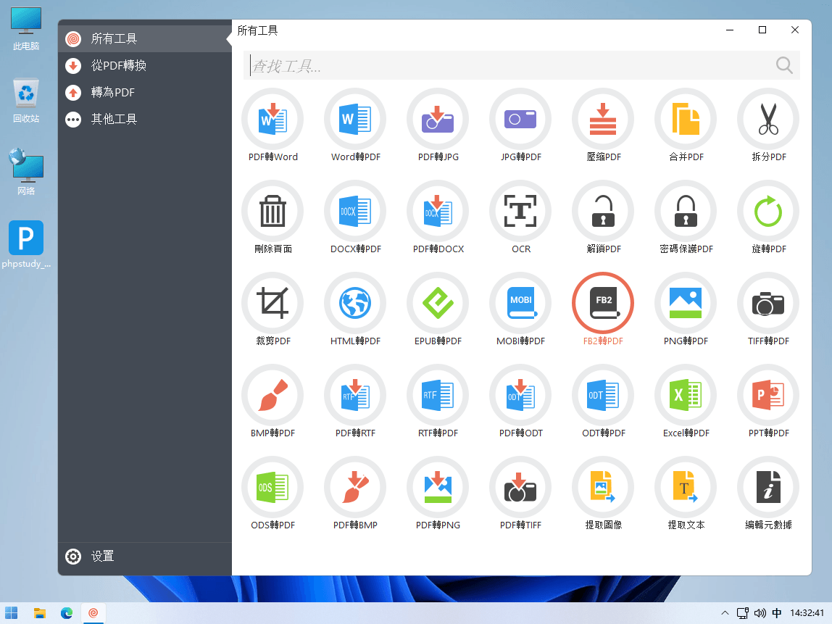Open the 此电脑 desktop icon
832x624 pixels.
point(26,29)
